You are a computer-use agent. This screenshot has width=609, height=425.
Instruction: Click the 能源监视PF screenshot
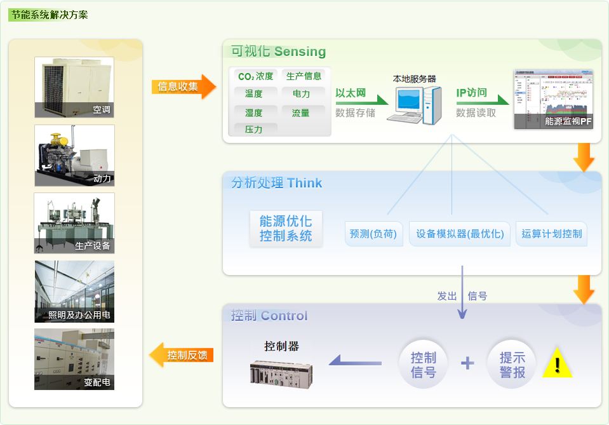click(x=553, y=98)
